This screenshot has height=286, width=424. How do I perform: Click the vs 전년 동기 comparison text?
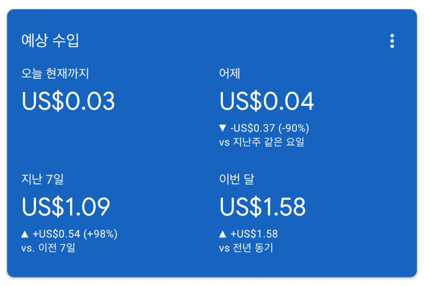point(246,248)
